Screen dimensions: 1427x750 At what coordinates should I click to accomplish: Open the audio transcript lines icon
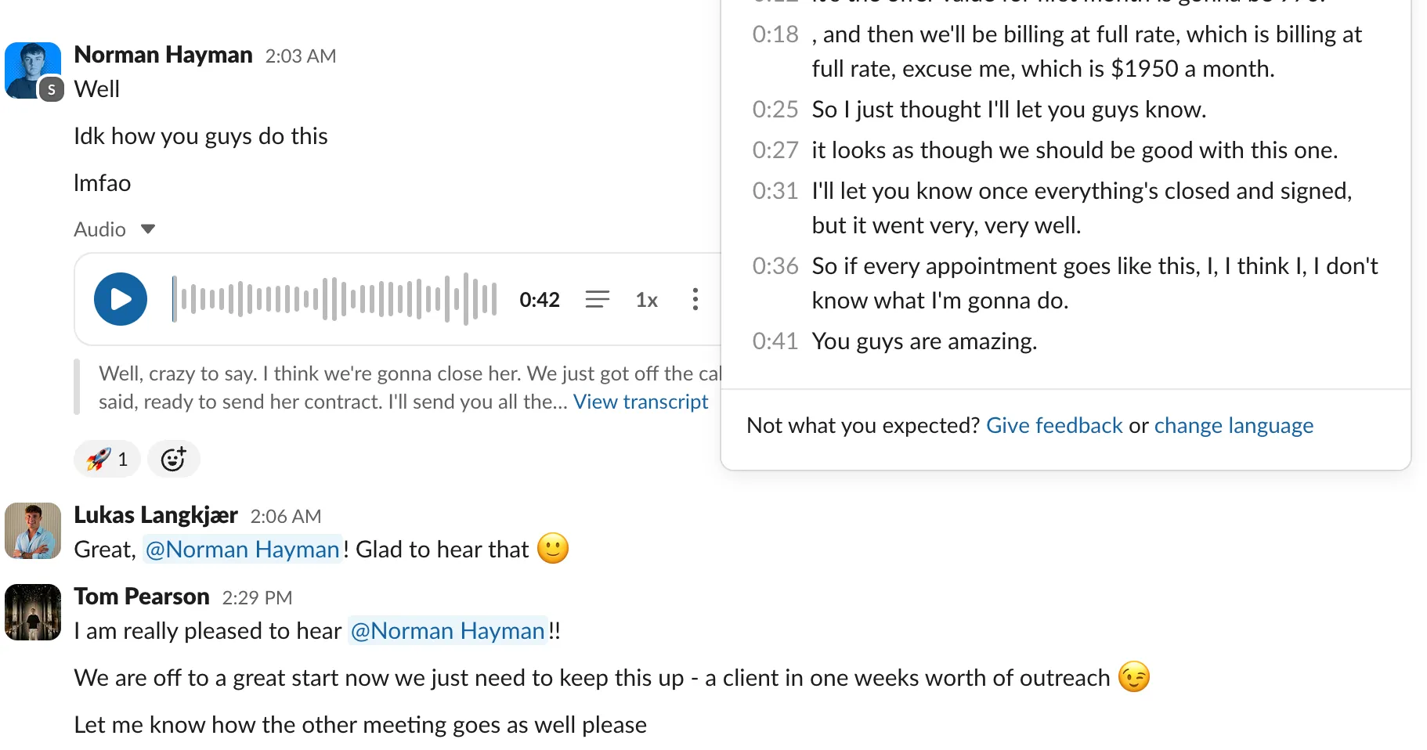[597, 299]
